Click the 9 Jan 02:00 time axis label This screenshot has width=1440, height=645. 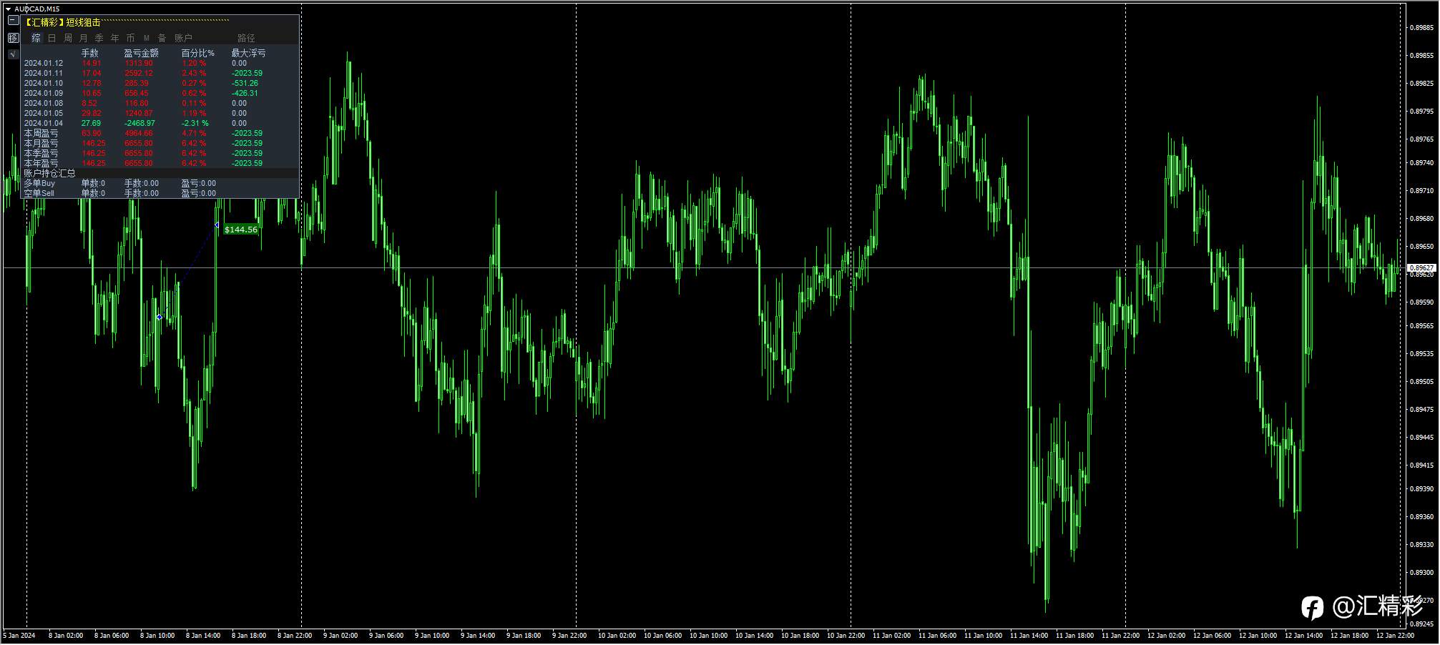click(341, 636)
